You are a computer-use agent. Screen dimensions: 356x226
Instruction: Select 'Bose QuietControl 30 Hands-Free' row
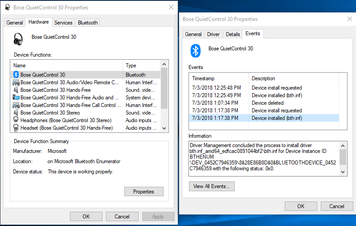coord(86,90)
